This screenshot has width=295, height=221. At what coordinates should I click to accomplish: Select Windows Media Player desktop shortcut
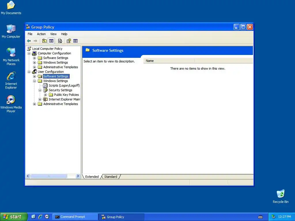(11, 104)
